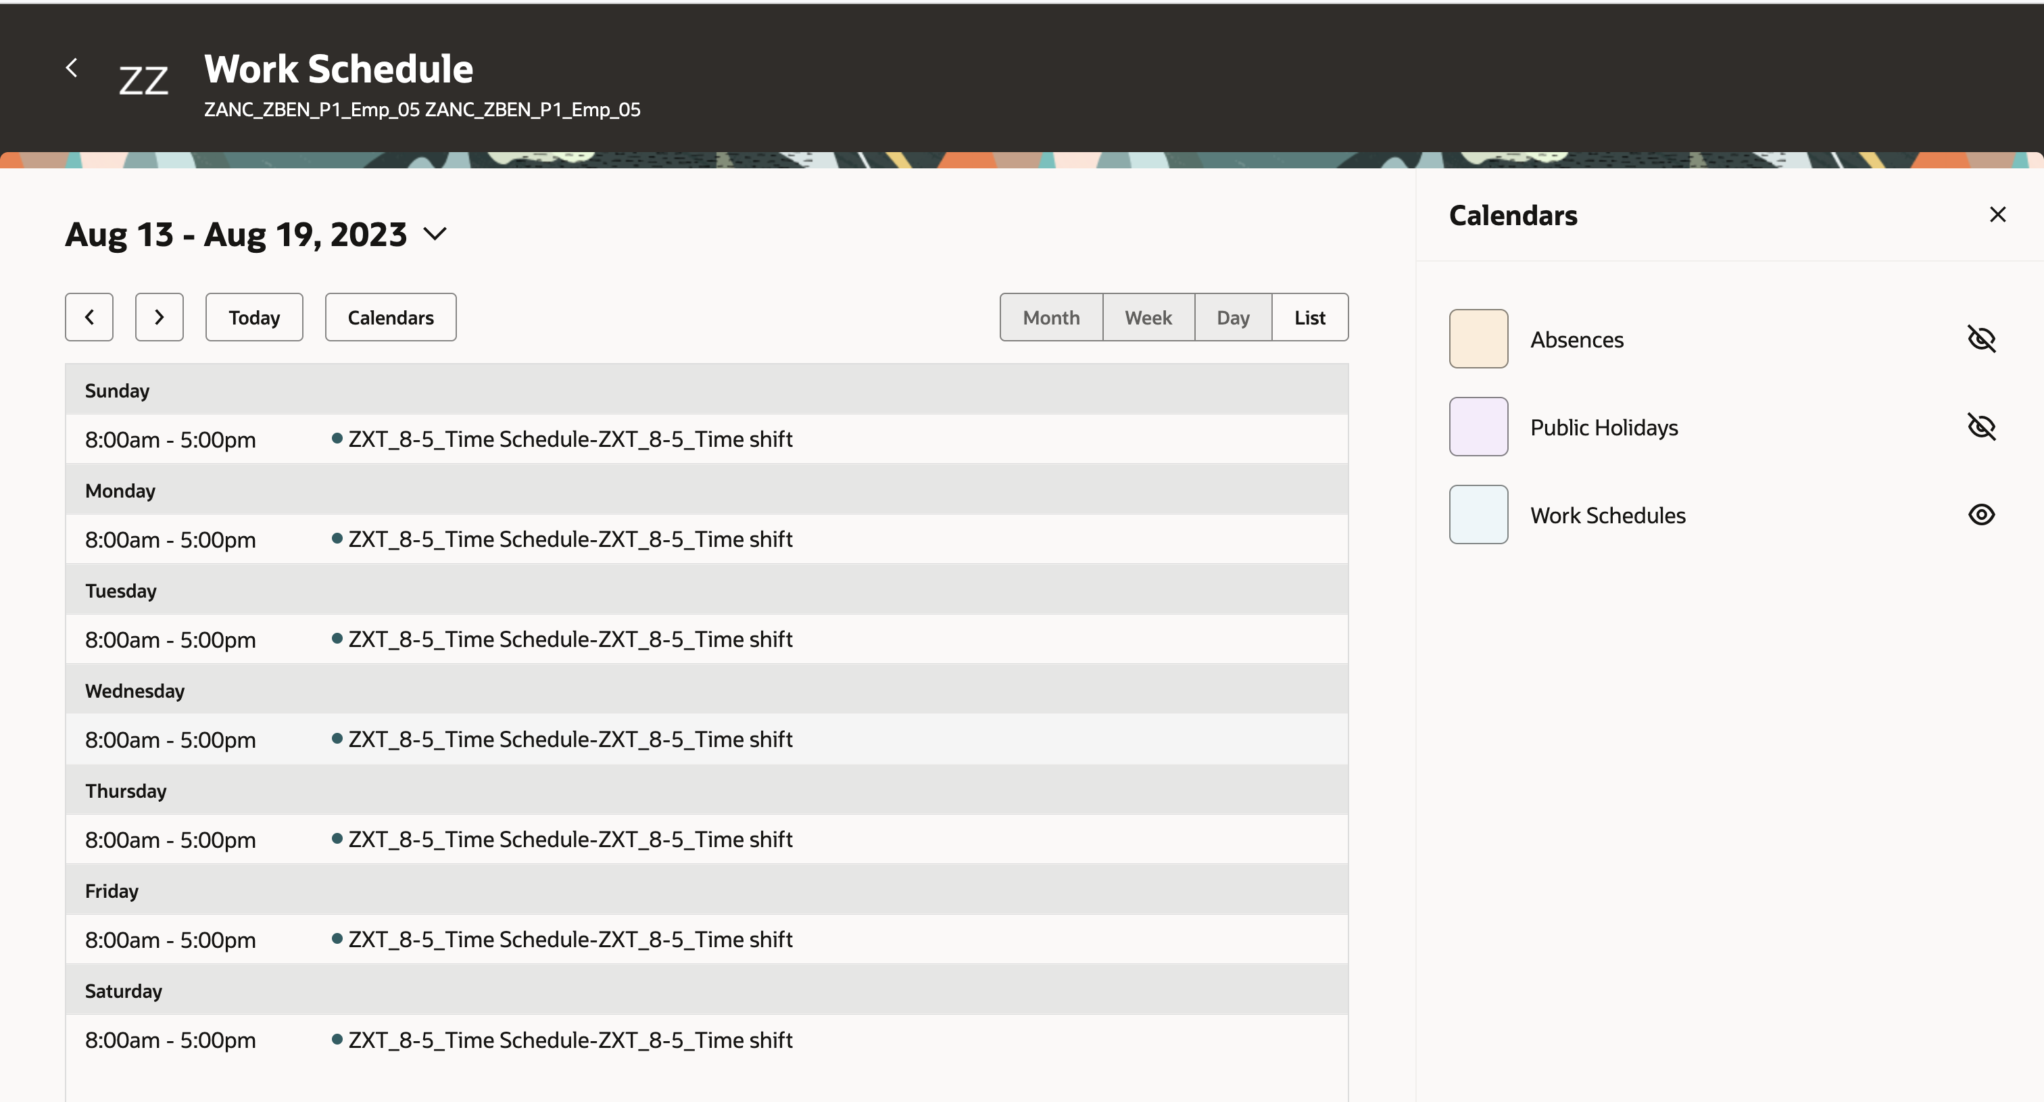Viewport: 2044px width, 1102px height.
Task: Open the Calendars panel button
Action: pyautogui.click(x=389, y=316)
